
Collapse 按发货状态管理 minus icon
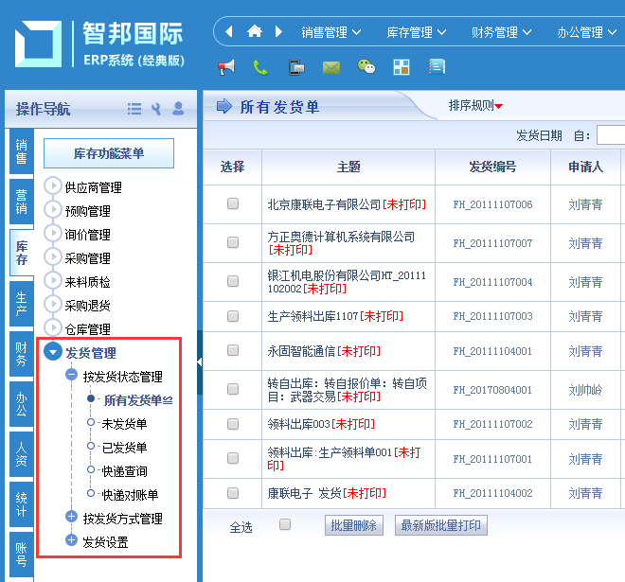[71, 375]
